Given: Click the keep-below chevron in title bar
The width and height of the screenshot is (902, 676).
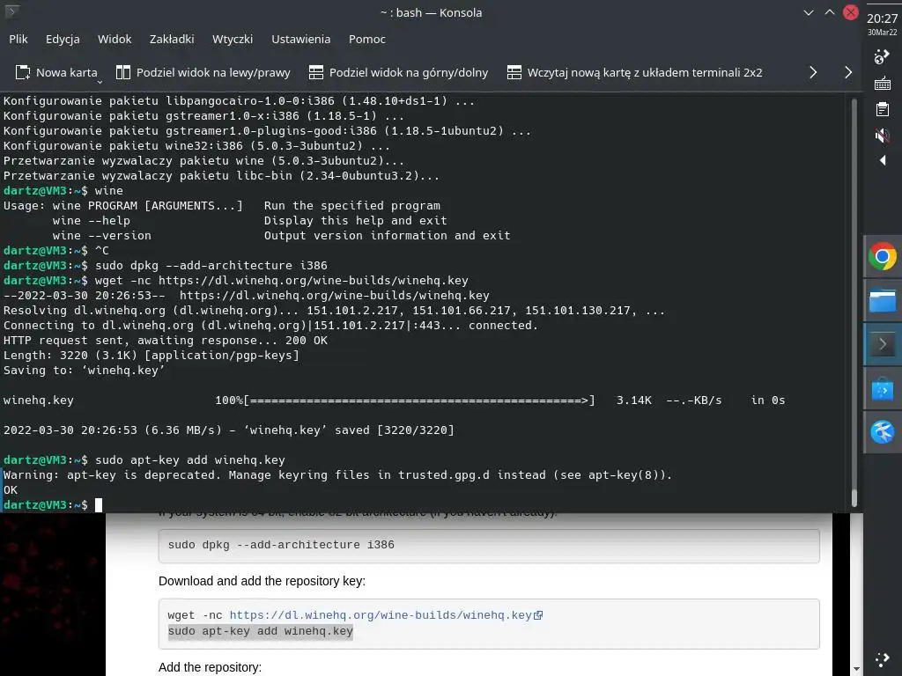Looking at the screenshot, I should [x=809, y=12].
